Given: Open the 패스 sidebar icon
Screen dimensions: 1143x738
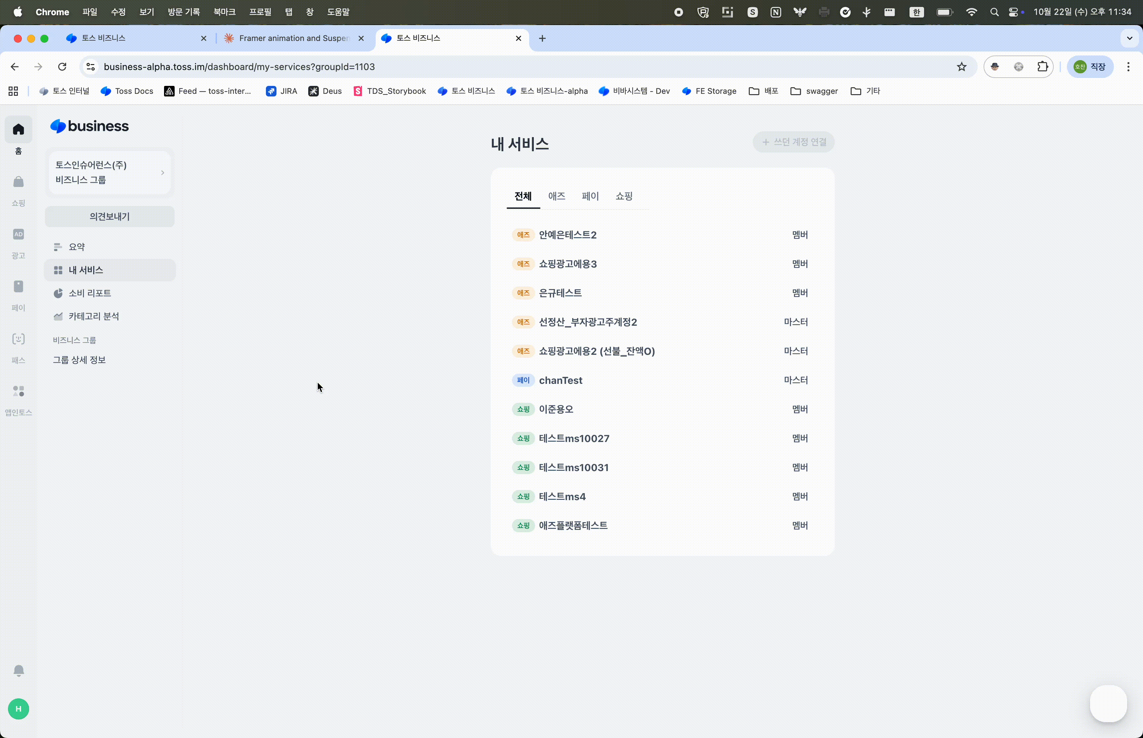Looking at the screenshot, I should pos(18,339).
